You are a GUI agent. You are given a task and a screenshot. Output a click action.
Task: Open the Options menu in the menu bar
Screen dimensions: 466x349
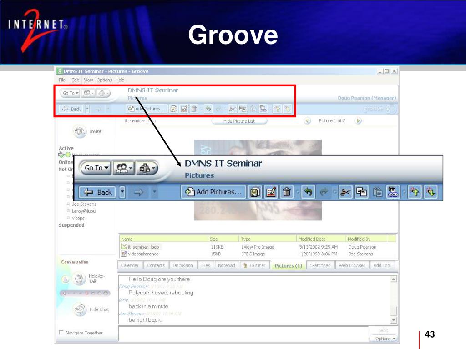coord(104,80)
